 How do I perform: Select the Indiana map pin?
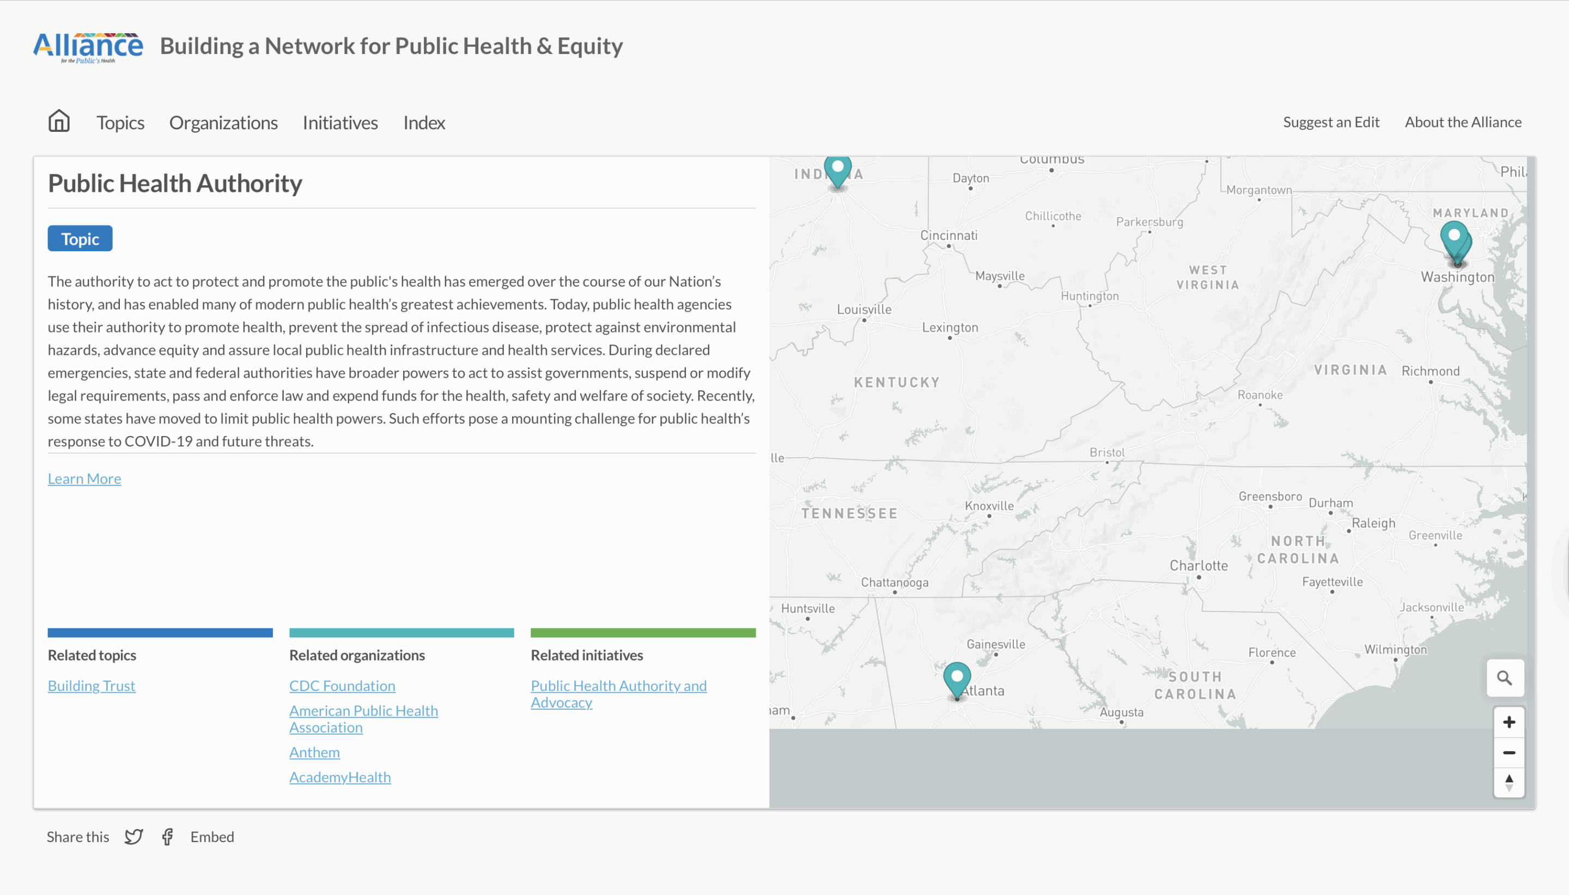click(837, 172)
